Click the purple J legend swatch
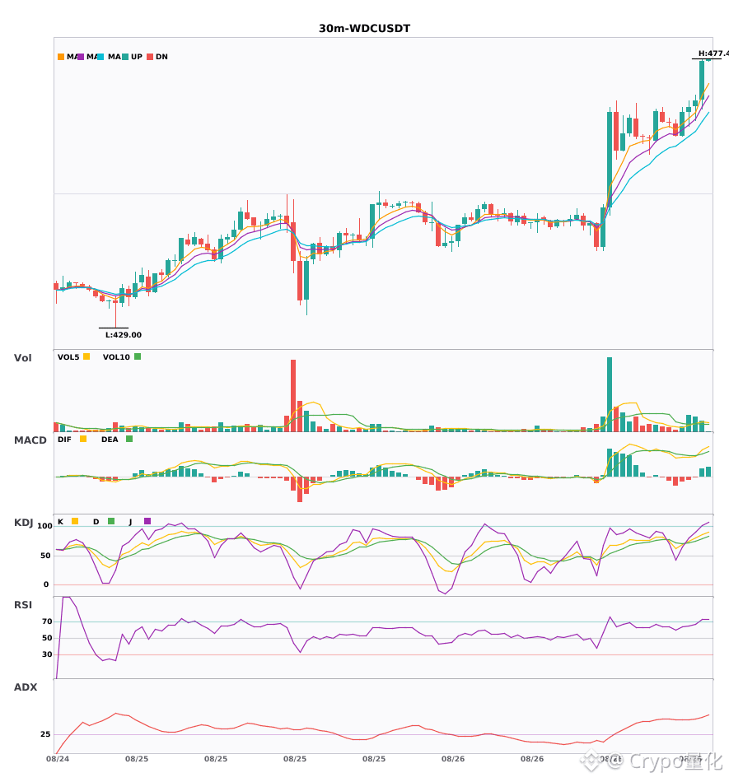 [147, 521]
